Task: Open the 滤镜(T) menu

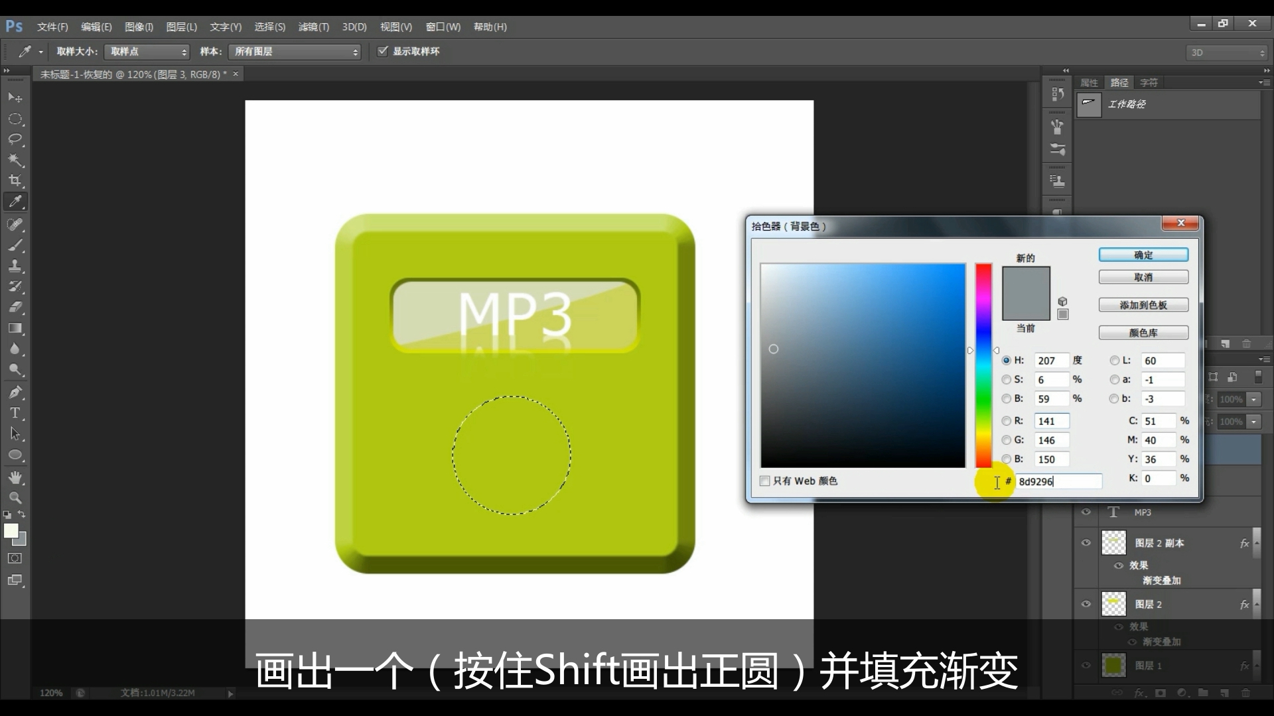Action: coord(313,27)
